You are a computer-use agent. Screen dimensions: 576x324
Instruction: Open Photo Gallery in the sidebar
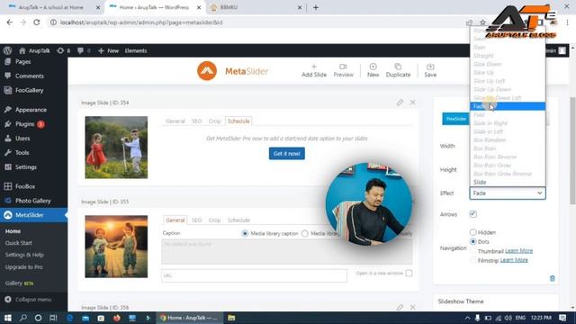click(x=33, y=201)
